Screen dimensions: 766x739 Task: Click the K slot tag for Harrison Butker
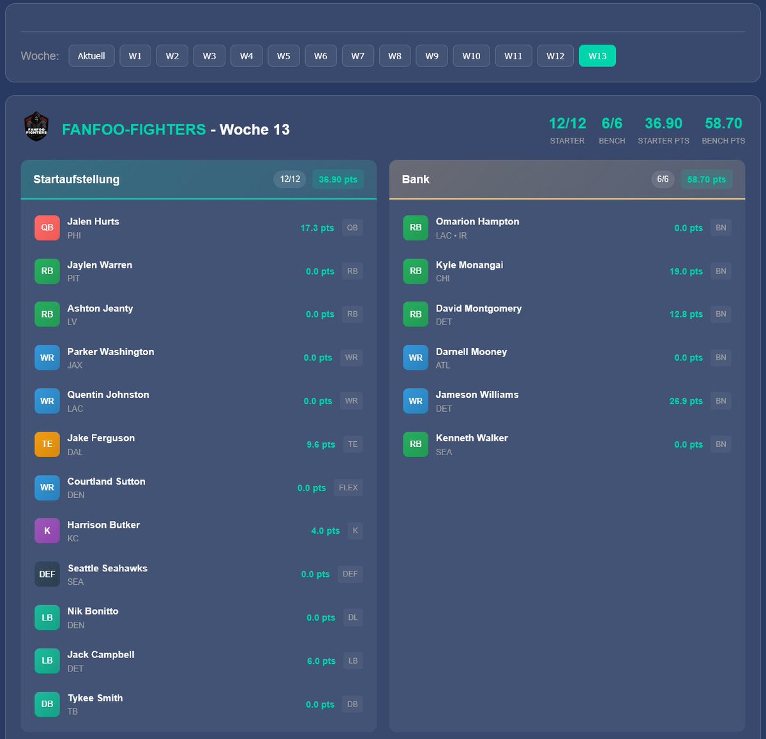click(x=355, y=530)
